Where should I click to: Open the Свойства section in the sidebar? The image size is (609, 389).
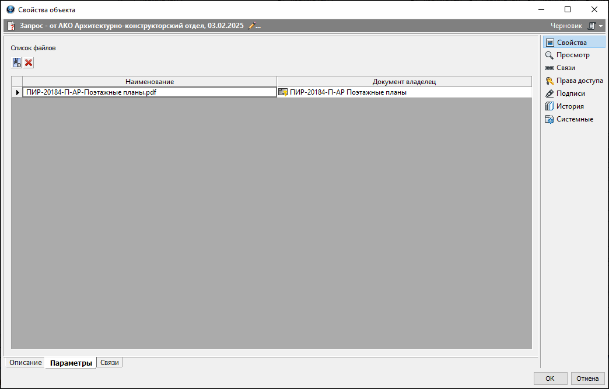574,43
